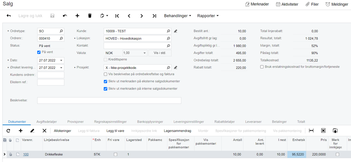Open the Dato date picker dropdown
The image size is (351, 162).
click(x=61, y=60)
